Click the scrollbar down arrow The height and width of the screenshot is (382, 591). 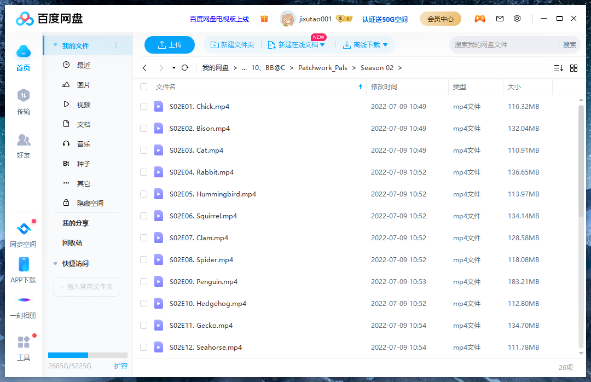click(581, 354)
